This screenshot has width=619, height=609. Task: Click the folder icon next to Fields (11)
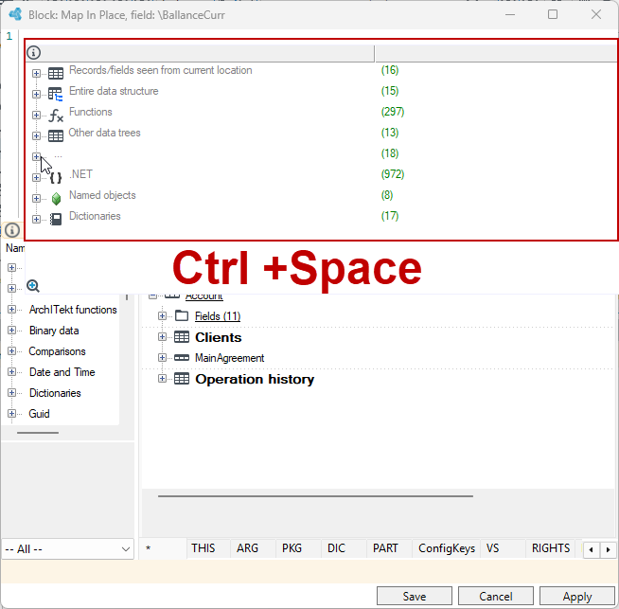[x=182, y=315]
